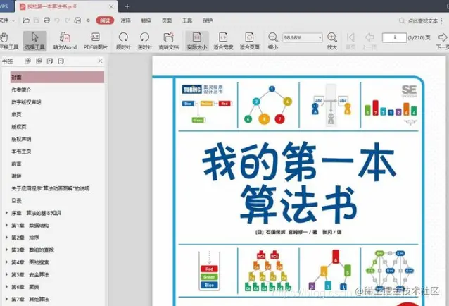Go to previous page (上一页)
449x306 pixels.
click(369, 41)
